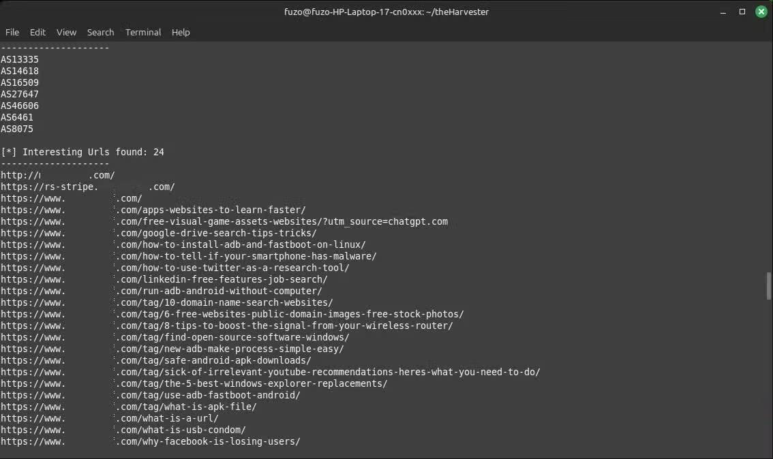Open the Terminal menu
Image resolution: width=773 pixels, height=459 pixels.
[x=143, y=32]
